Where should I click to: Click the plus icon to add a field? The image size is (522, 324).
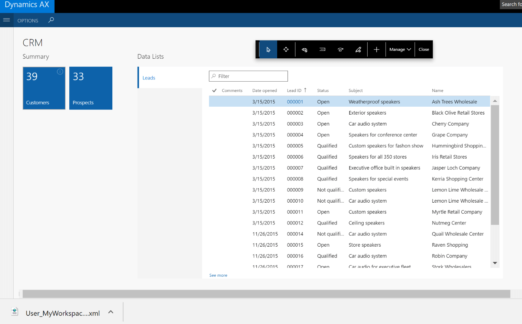pos(376,49)
